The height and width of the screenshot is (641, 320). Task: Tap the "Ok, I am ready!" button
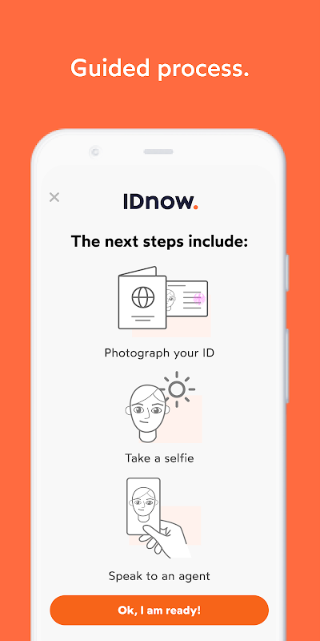[159, 611]
